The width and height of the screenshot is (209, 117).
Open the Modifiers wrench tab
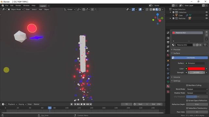(168, 65)
